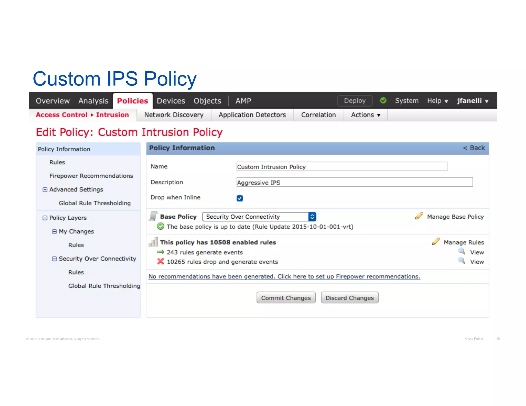Click the Back link
The image size is (526, 406).
pos(474,148)
